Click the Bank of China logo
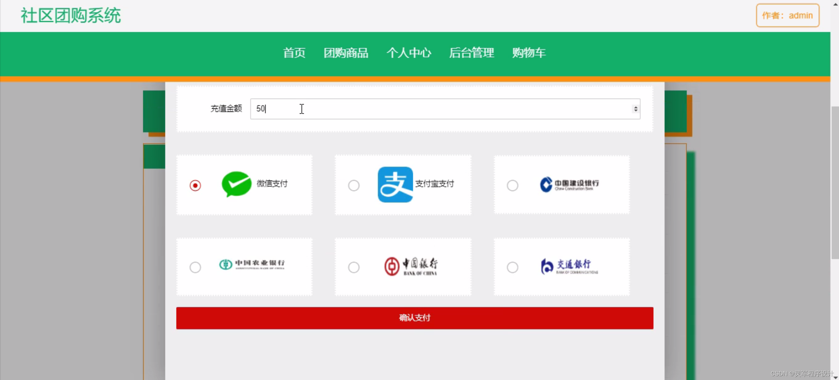The image size is (839, 380). tap(411, 266)
